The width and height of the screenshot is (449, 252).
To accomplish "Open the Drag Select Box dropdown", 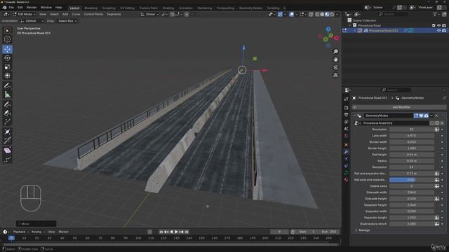I will (x=67, y=21).
